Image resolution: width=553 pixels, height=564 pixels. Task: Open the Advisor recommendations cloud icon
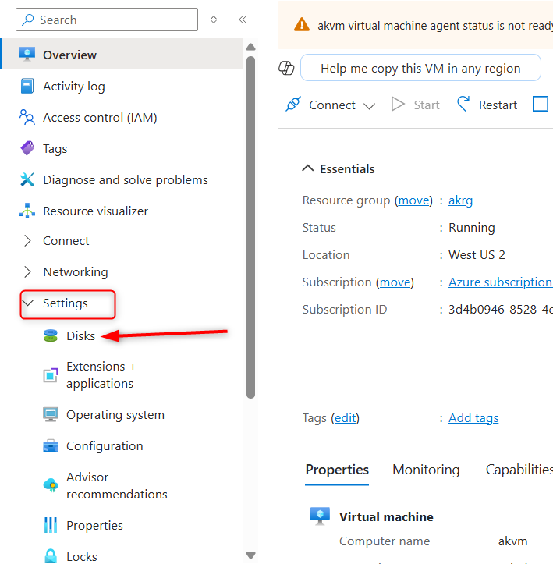click(51, 485)
